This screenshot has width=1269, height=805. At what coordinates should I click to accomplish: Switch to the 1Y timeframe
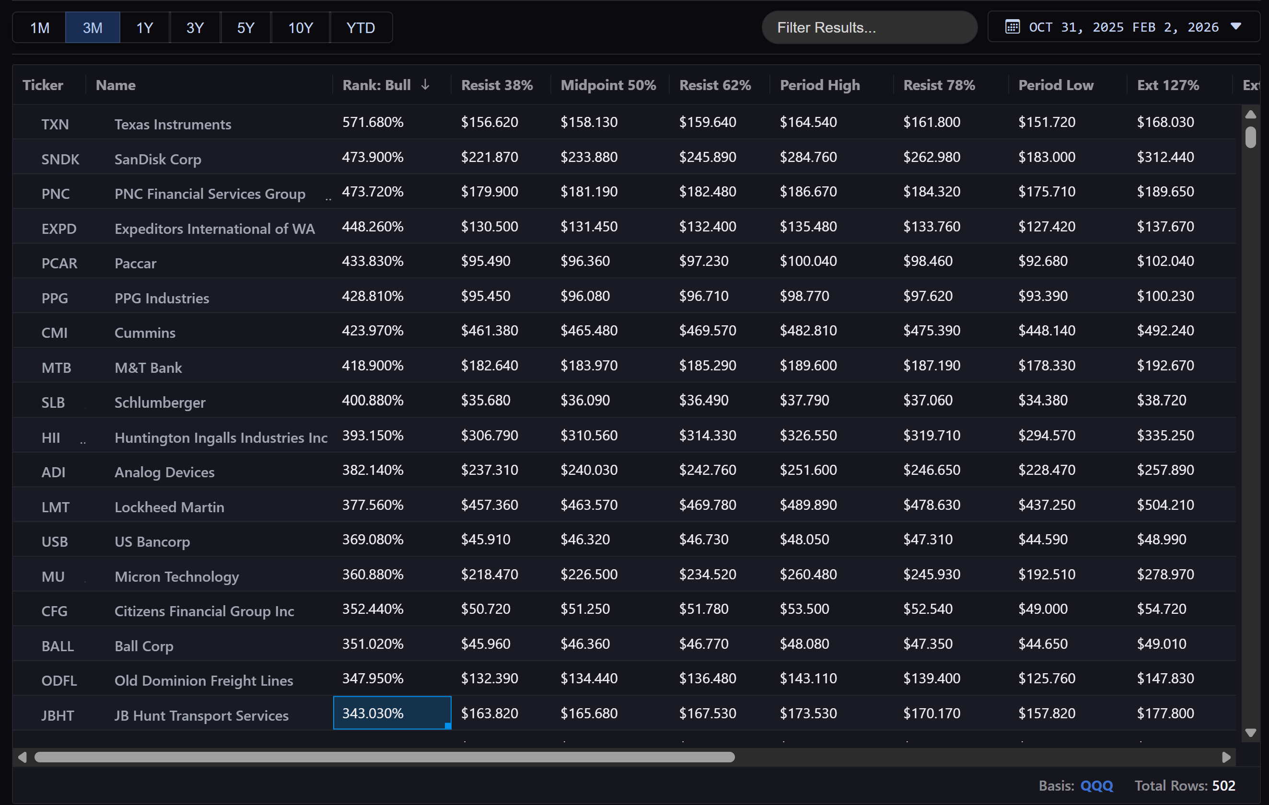[144, 28]
